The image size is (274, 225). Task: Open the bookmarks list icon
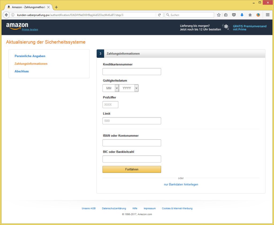(x=226, y=15)
